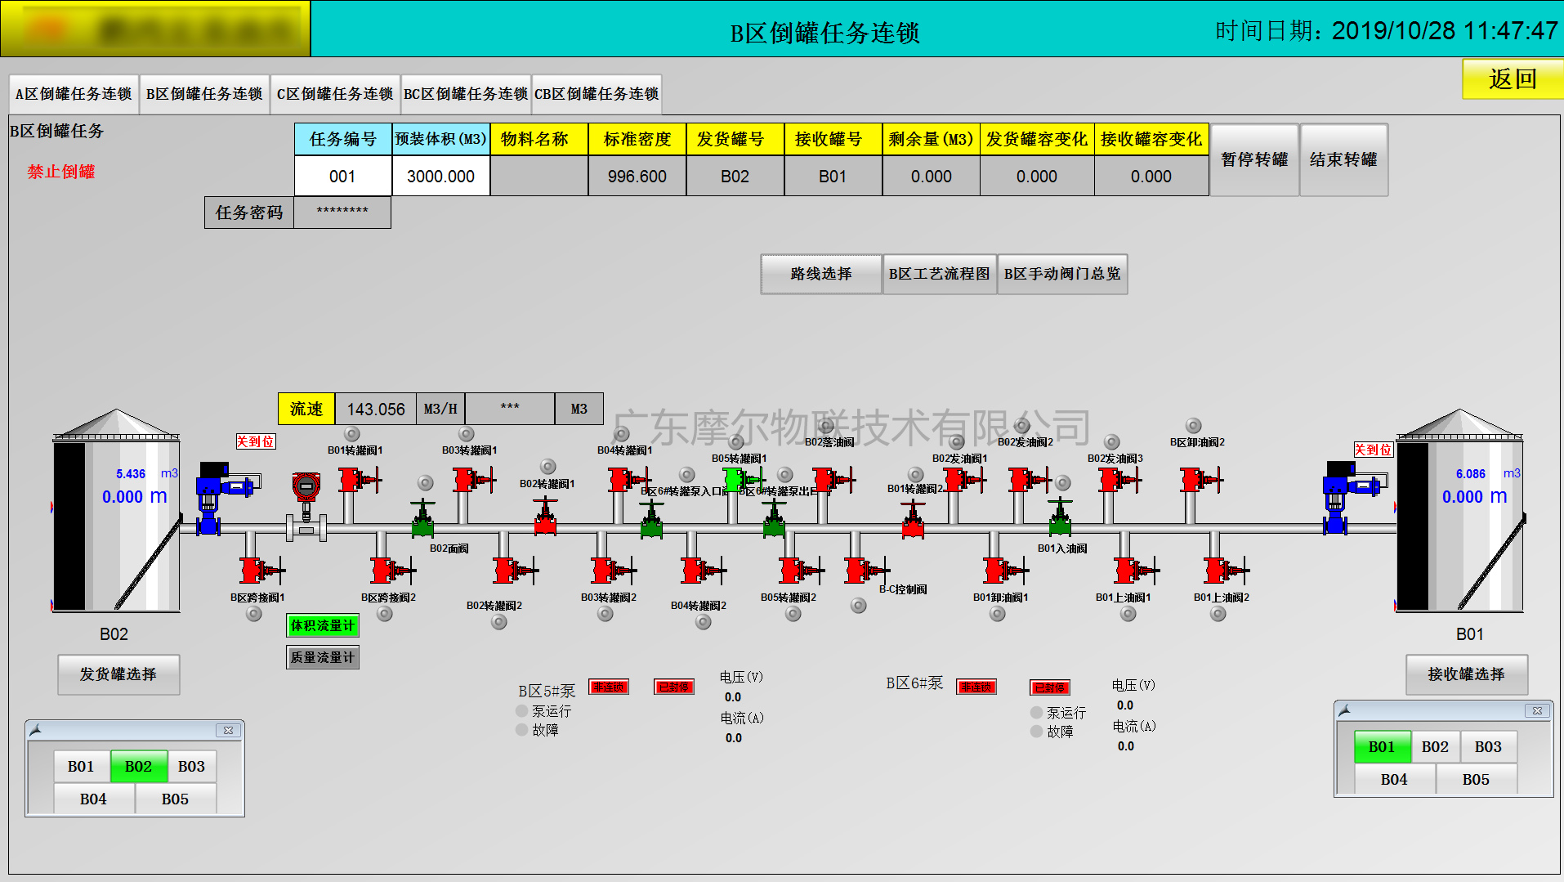Viewport: 1564px width, 882px height.
Task: Click the green B01入油阀 gate valve
Action: [x=1060, y=518]
